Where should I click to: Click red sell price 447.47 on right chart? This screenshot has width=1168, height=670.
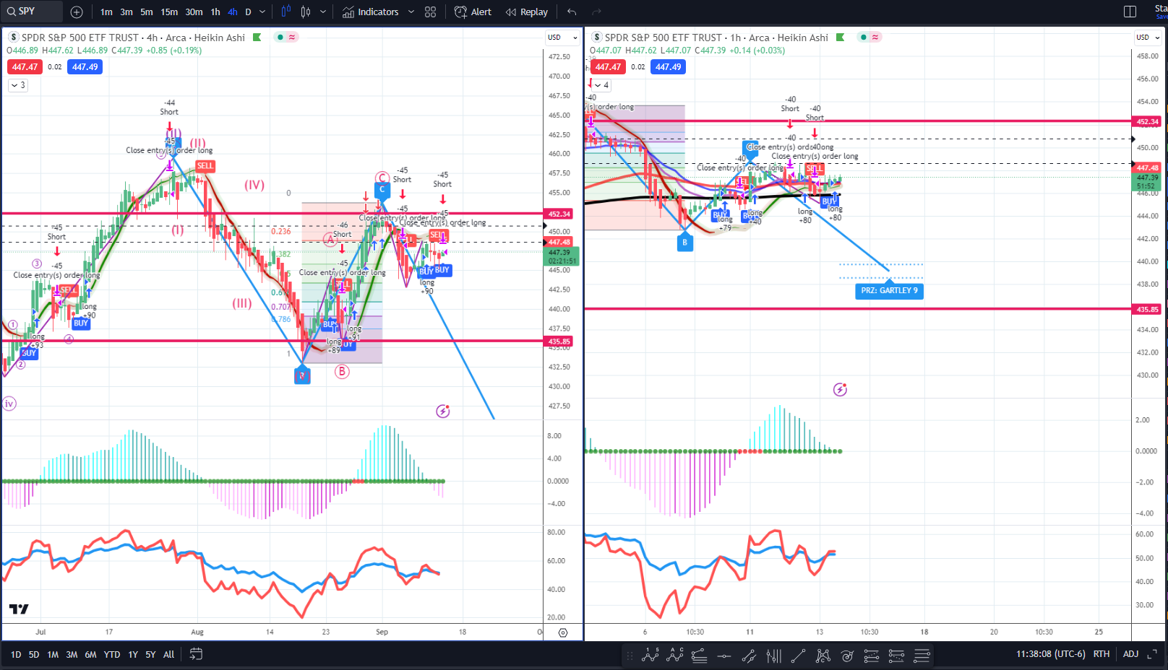click(x=608, y=67)
